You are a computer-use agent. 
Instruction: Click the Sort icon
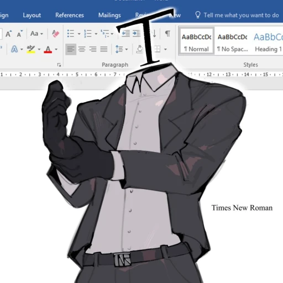click(154, 34)
